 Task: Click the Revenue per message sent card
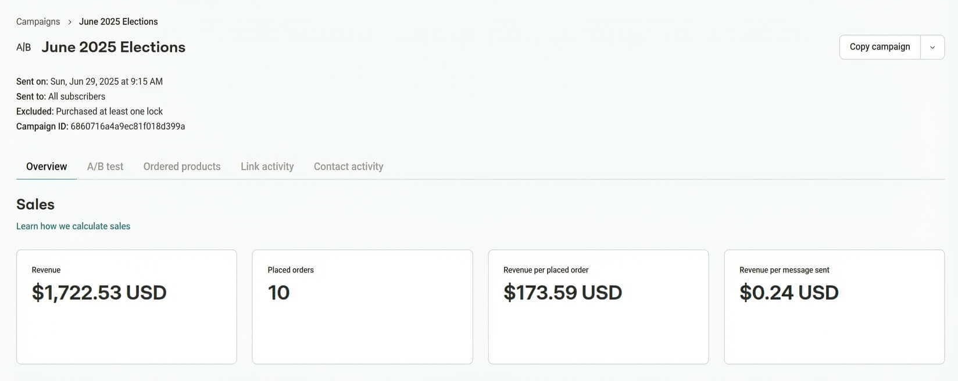[x=834, y=307]
